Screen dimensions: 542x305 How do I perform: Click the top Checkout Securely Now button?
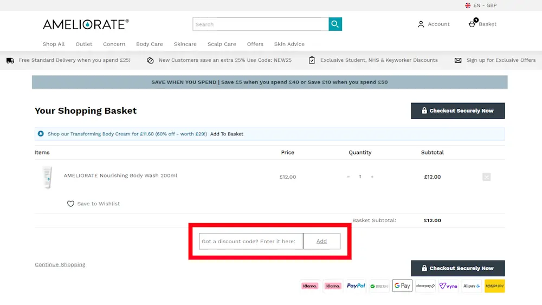tap(457, 111)
